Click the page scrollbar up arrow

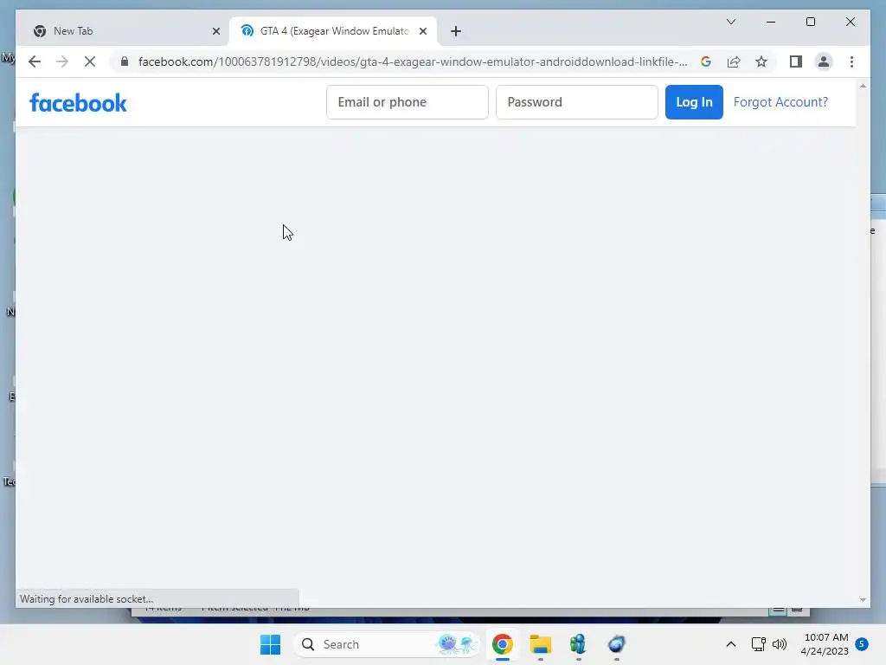click(x=863, y=86)
